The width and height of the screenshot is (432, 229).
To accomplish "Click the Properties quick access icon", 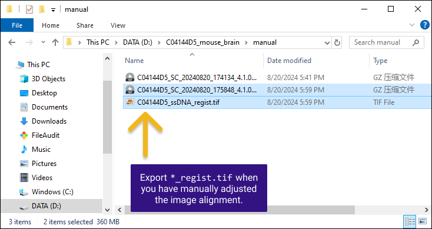I will point(29,9).
